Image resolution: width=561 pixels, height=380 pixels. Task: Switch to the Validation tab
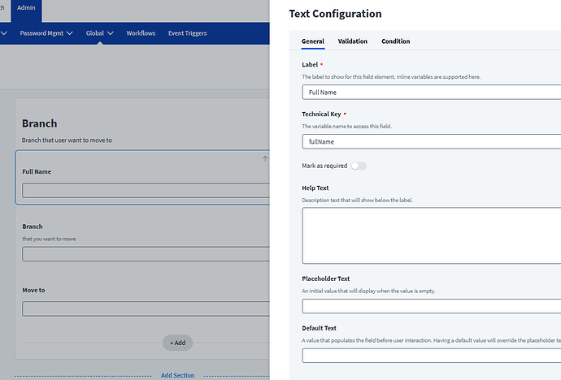(x=352, y=41)
